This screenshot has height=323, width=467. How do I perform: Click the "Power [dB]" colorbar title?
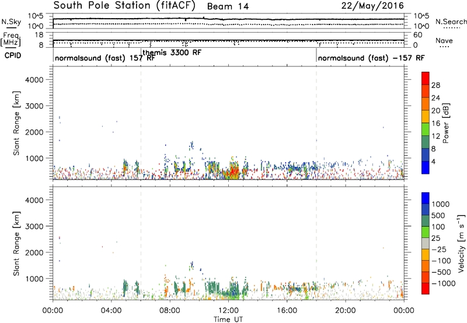pyautogui.click(x=445, y=123)
